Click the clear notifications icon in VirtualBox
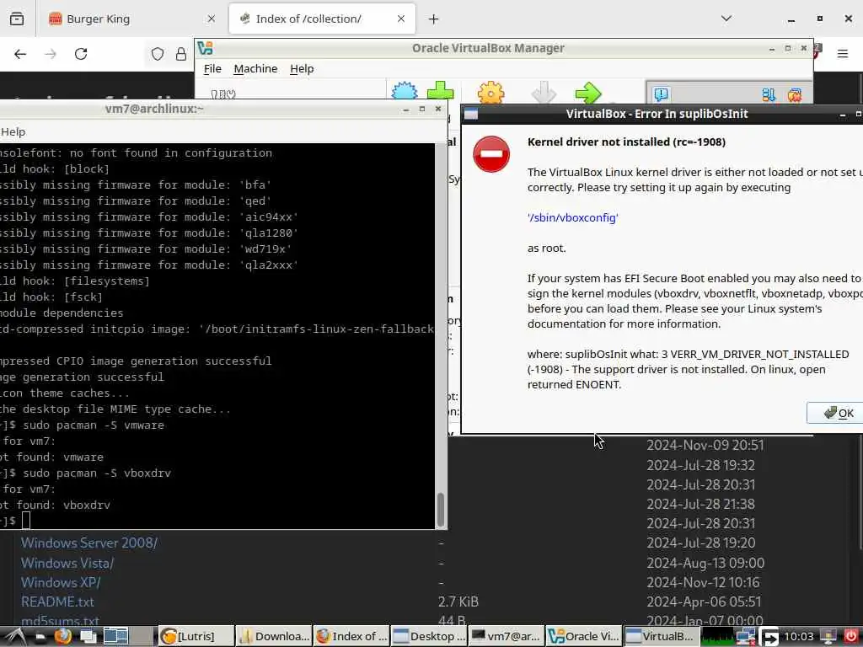This screenshot has width=863, height=647. tap(794, 94)
